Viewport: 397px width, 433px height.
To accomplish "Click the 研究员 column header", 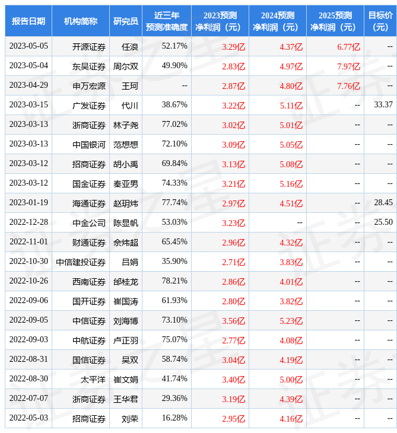I will click(126, 21).
